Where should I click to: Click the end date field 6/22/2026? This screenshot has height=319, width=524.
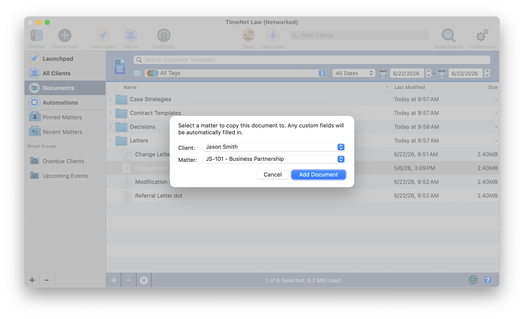tap(465, 73)
